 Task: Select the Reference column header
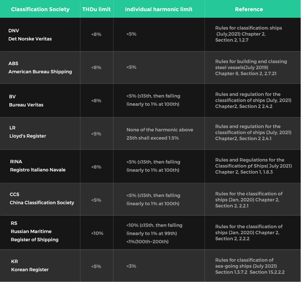(249, 9)
